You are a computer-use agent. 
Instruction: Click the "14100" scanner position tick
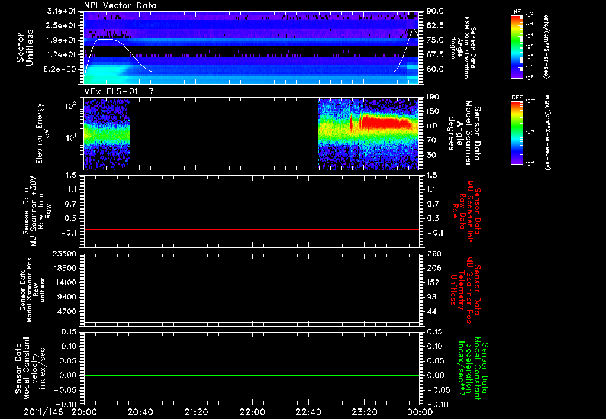pyautogui.click(x=65, y=282)
